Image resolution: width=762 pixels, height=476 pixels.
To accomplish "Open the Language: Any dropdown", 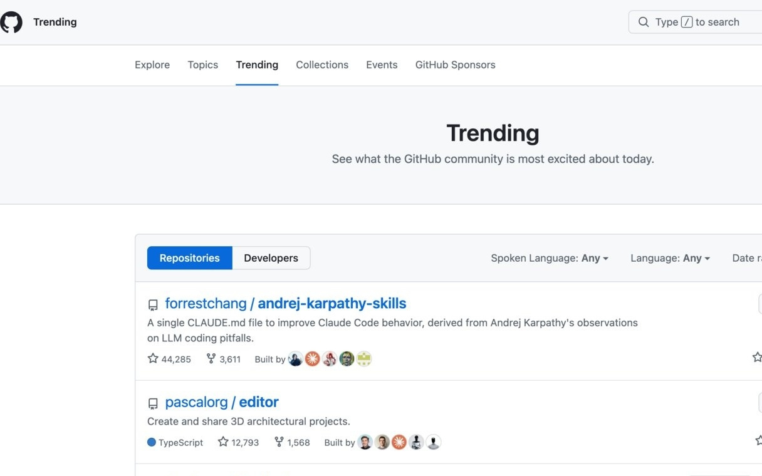I will pyautogui.click(x=670, y=258).
